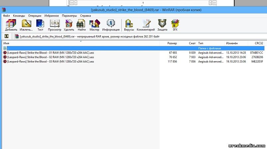Click the Вирусы (Virus scan) icon
This screenshot has width=267, height=149.
[x=129, y=25]
